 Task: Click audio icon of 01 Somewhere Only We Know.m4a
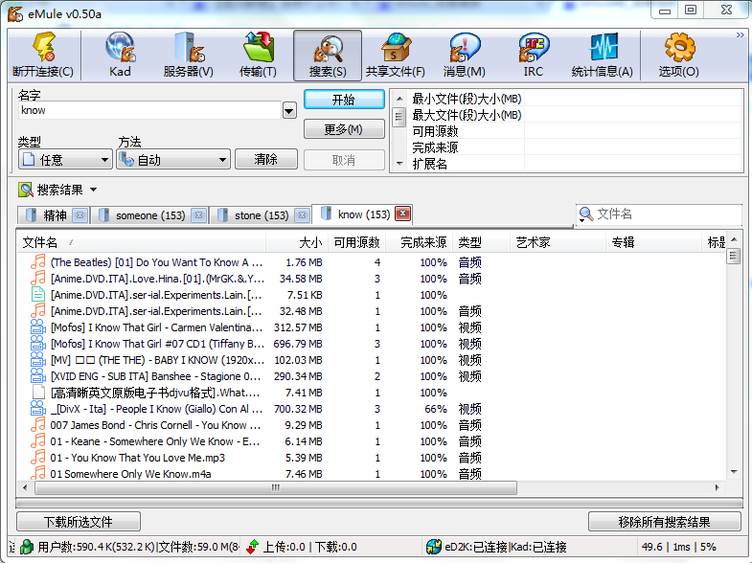click(38, 473)
